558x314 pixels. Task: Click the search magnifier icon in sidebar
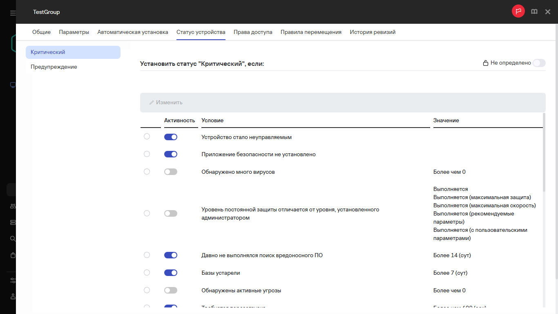[x=12, y=238]
